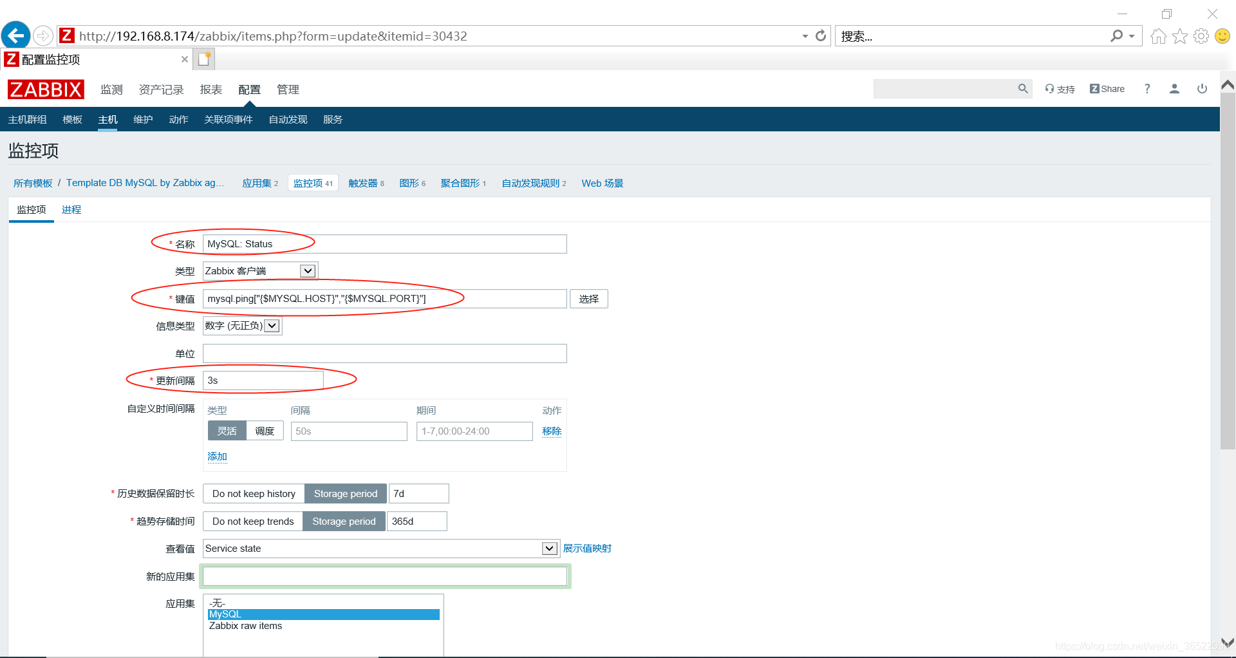
Task: Open the 聚合图形 1 link
Action: point(463,183)
